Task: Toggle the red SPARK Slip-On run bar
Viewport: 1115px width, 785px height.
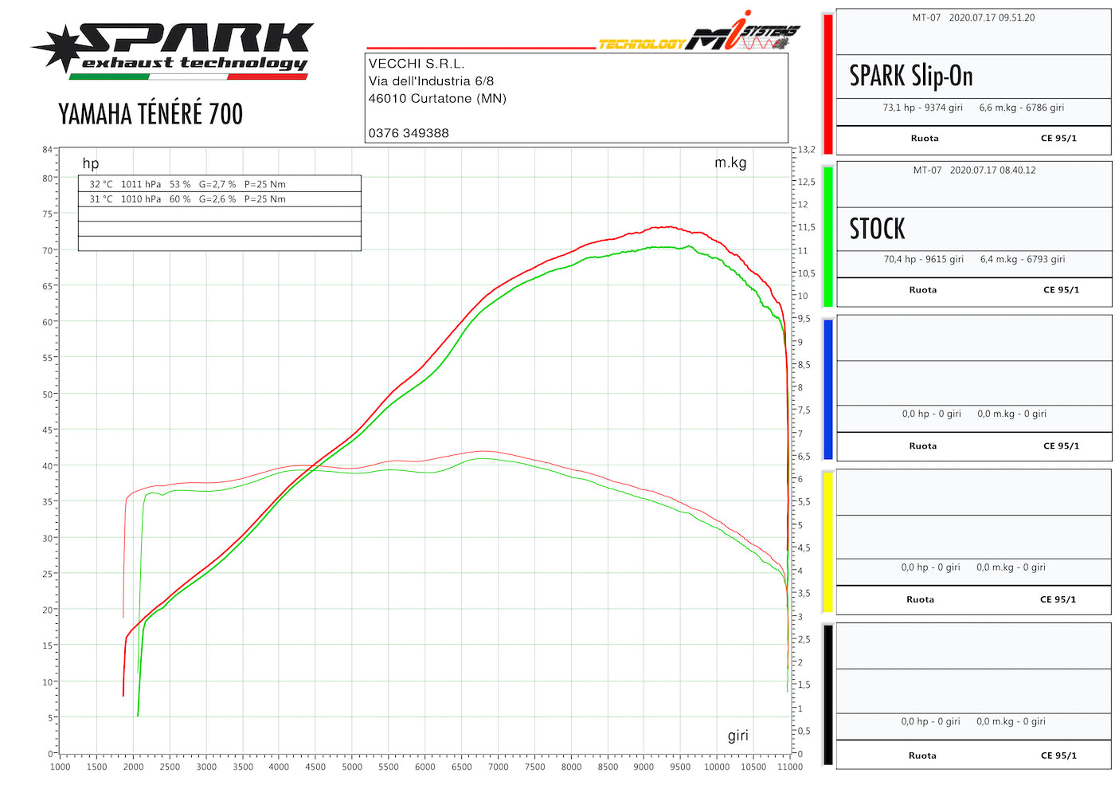Action: click(x=827, y=78)
